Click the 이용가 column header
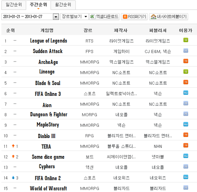This screenshot has width=197, height=192. point(186,30)
